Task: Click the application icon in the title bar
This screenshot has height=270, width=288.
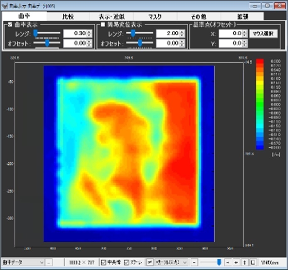Action: pos(5,5)
